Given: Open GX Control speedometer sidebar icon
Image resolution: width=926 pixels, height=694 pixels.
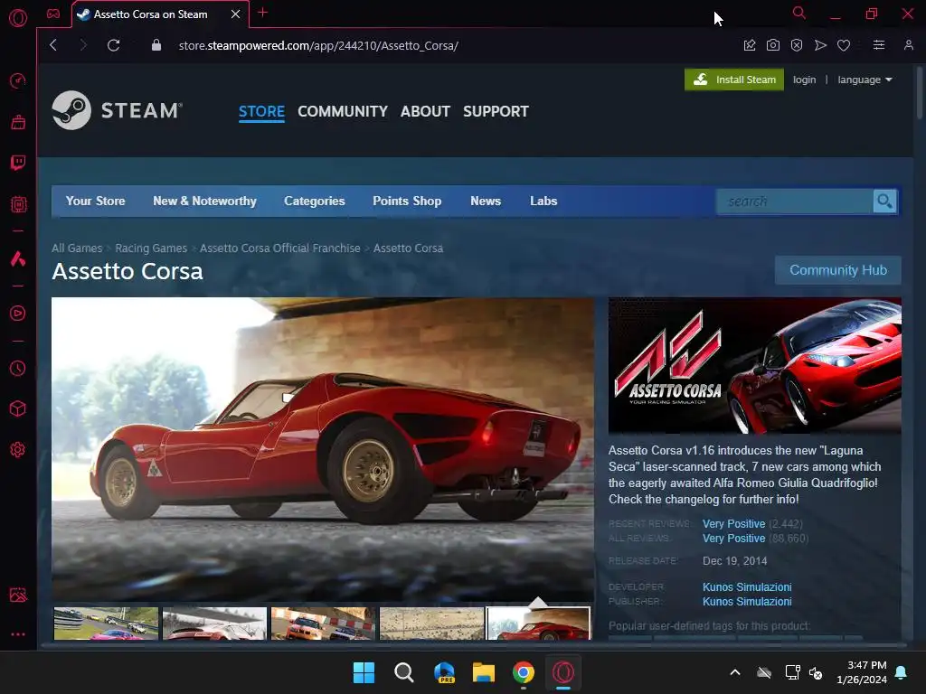Looking at the screenshot, I should pos(18,80).
